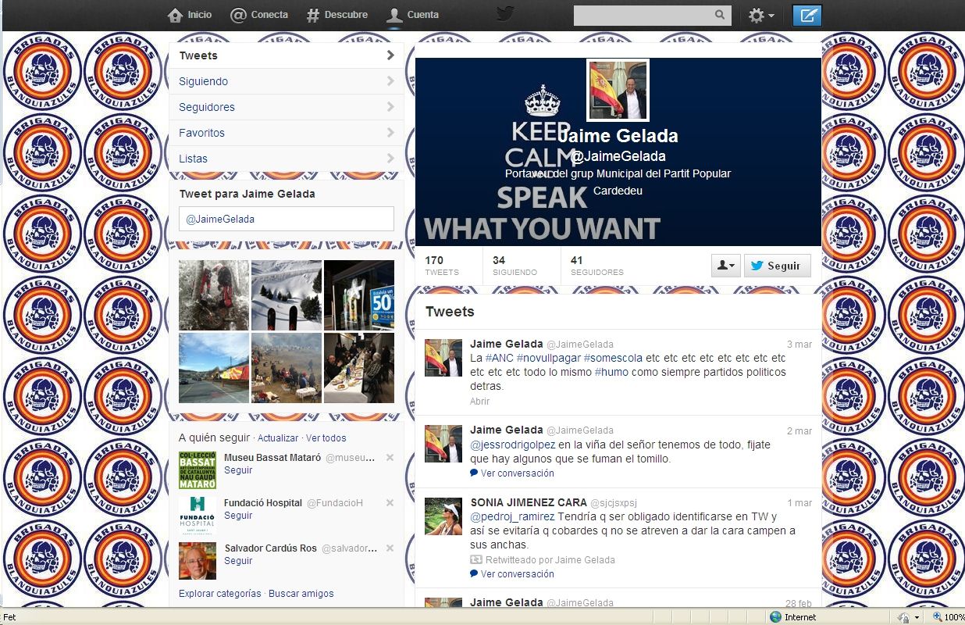
Task: Go to the Inicio home page
Action: pyautogui.click(x=190, y=15)
